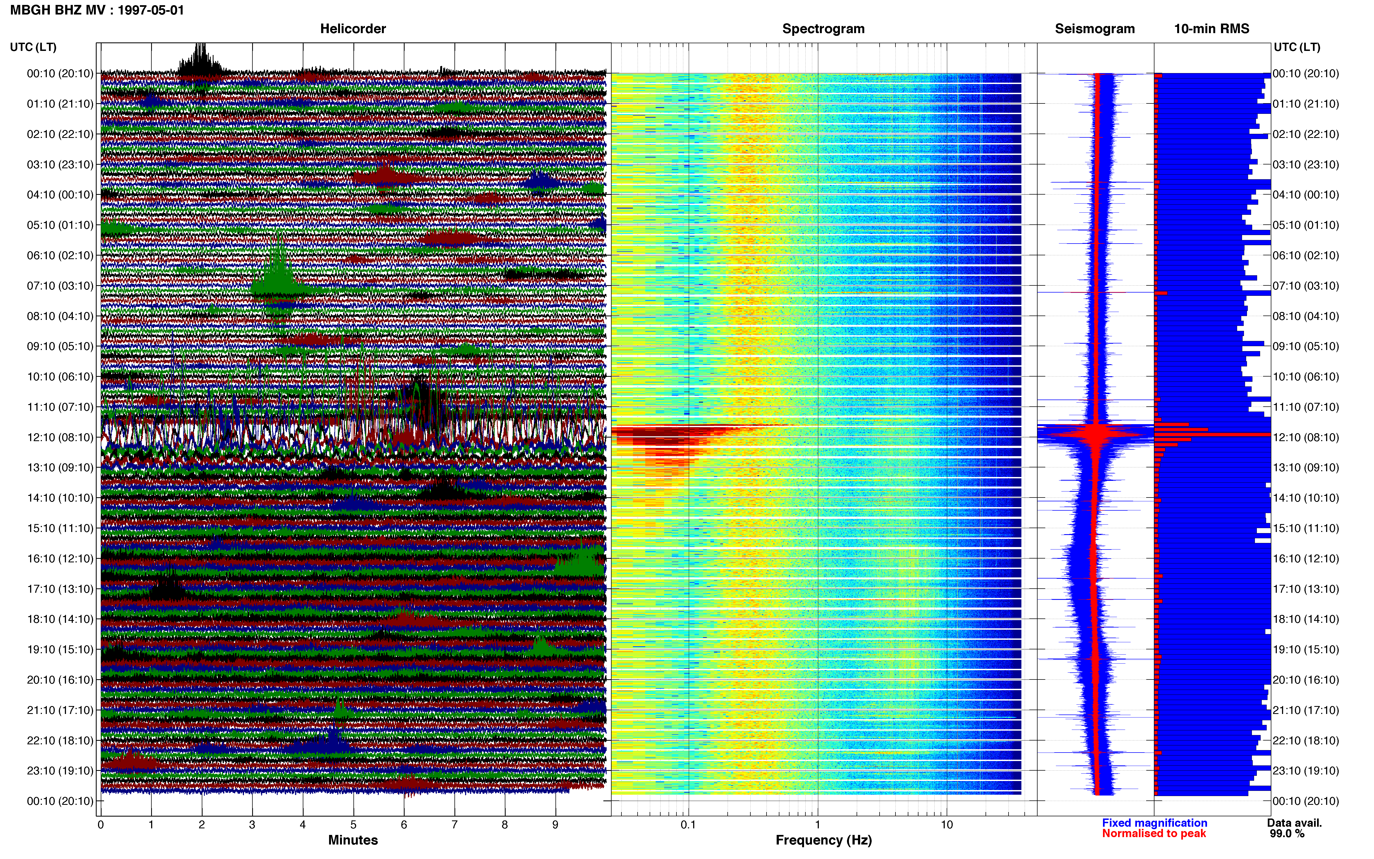
Task: Click the Minutes axis label
Action: pyautogui.click(x=353, y=840)
